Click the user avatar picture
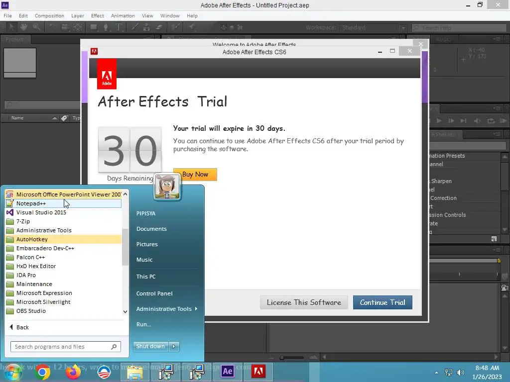510x382 pixels. pos(167,187)
